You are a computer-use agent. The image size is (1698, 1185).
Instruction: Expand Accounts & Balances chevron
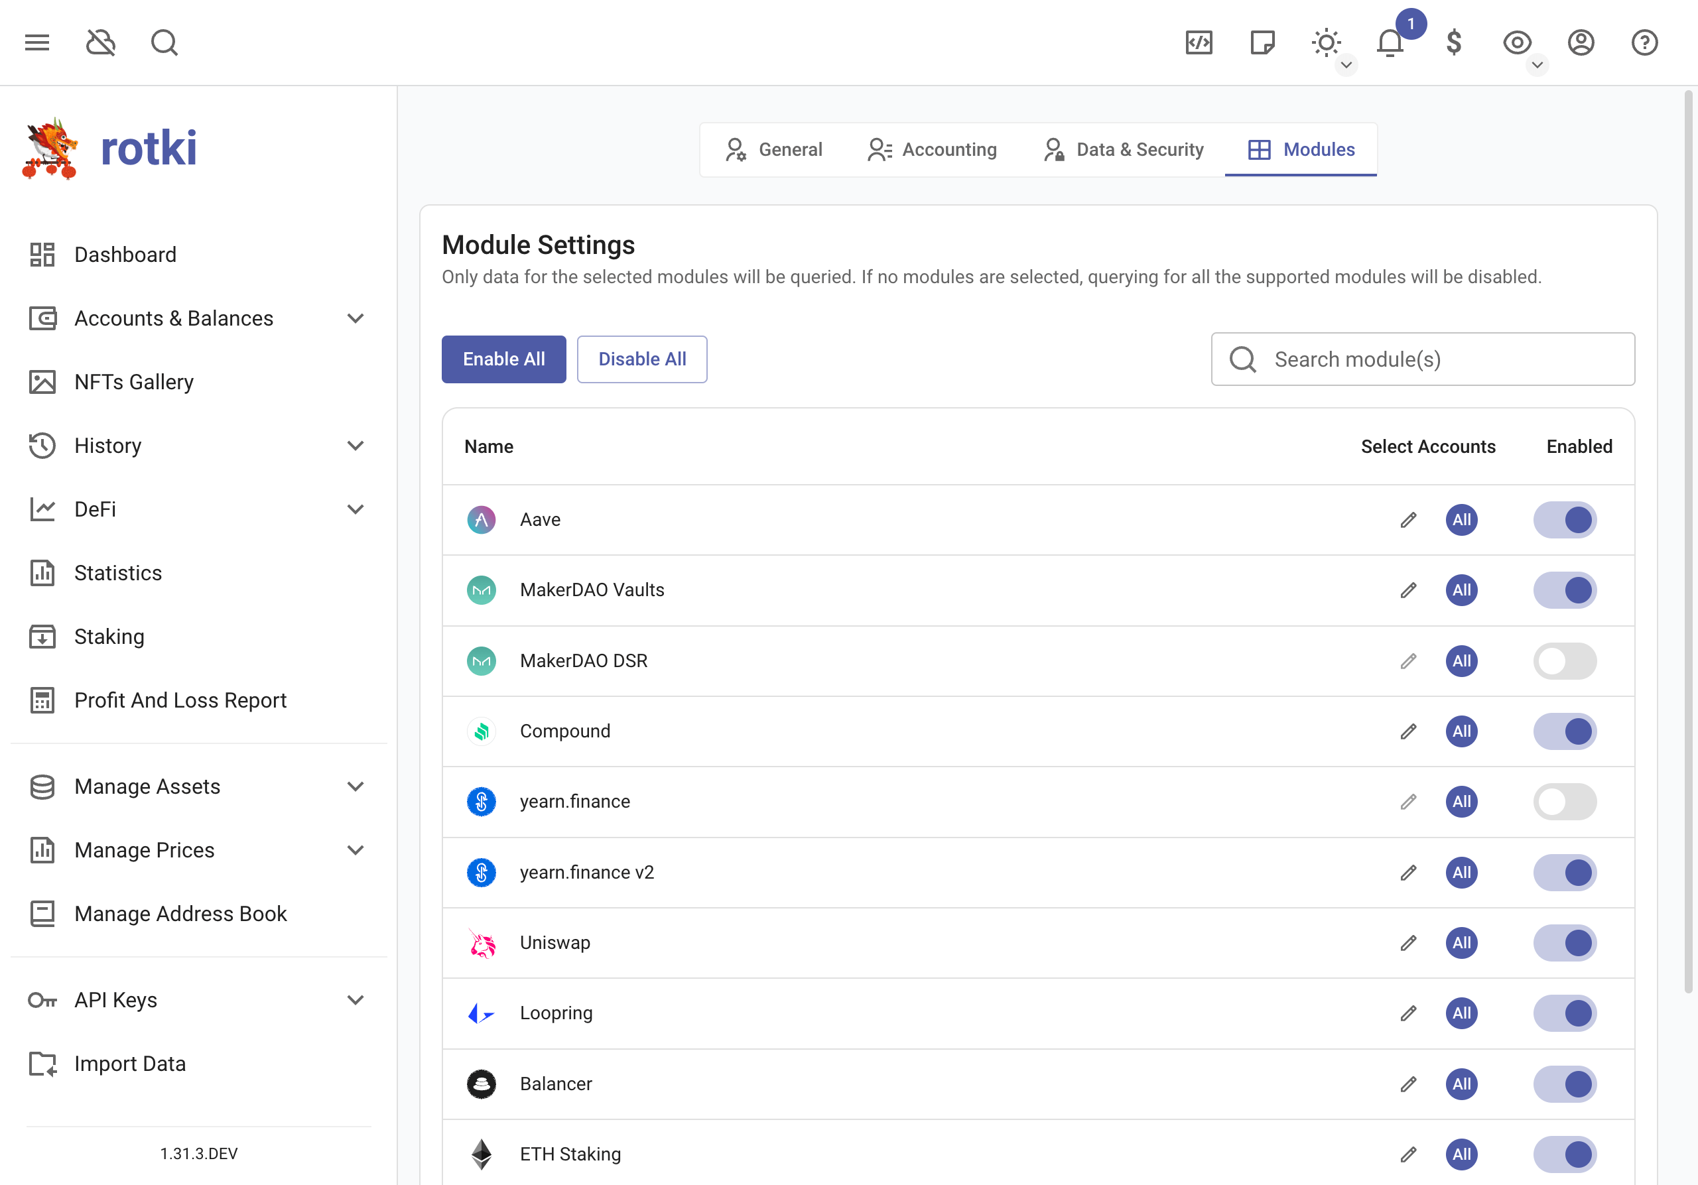[x=356, y=318]
